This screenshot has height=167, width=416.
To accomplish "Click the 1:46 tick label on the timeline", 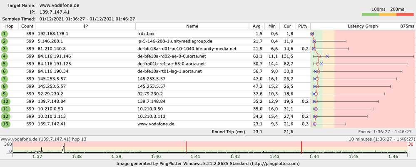I will [393, 157].
